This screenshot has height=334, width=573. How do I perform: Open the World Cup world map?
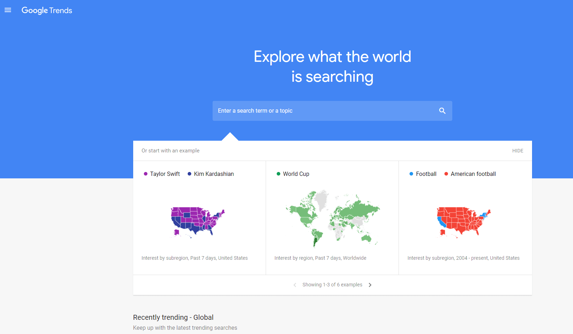333,218
